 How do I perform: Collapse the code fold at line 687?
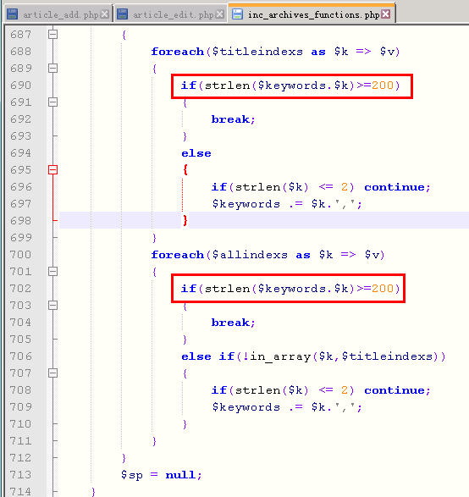click(x=53, y=34)
